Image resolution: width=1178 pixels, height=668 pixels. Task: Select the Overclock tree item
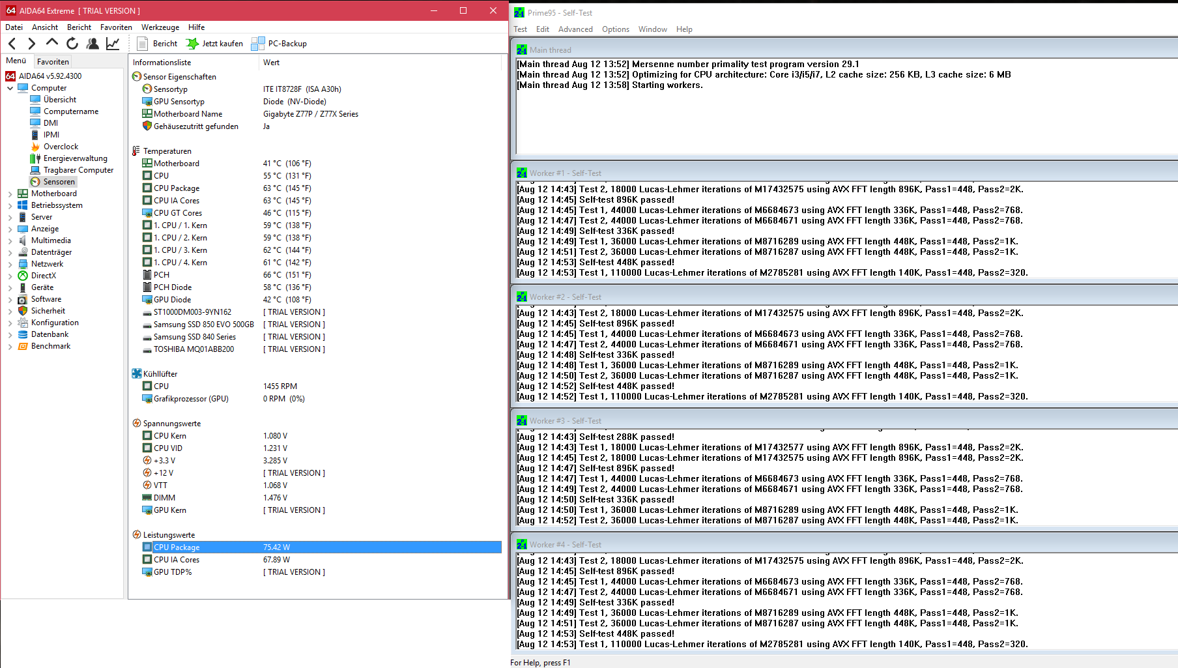54,147
